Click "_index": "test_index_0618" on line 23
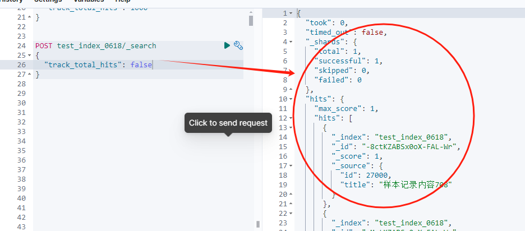Screen dimensions: 525x231 (x=392, y=223)
